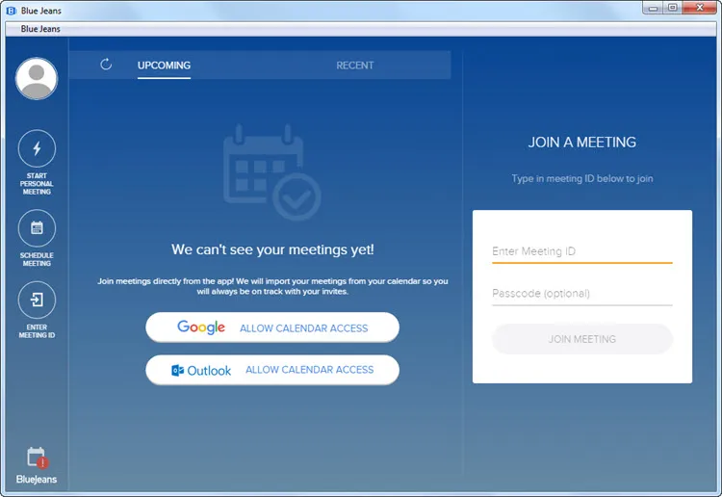The image size is (722, 497).
Task: Click the 'JOIN A MEETING' heading
Action: click(582, 143)
